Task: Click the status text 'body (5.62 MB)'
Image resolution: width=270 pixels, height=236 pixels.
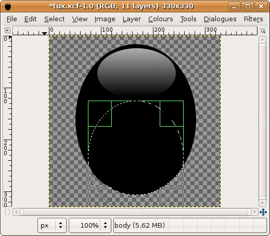Action: click(x=139, y=225)
